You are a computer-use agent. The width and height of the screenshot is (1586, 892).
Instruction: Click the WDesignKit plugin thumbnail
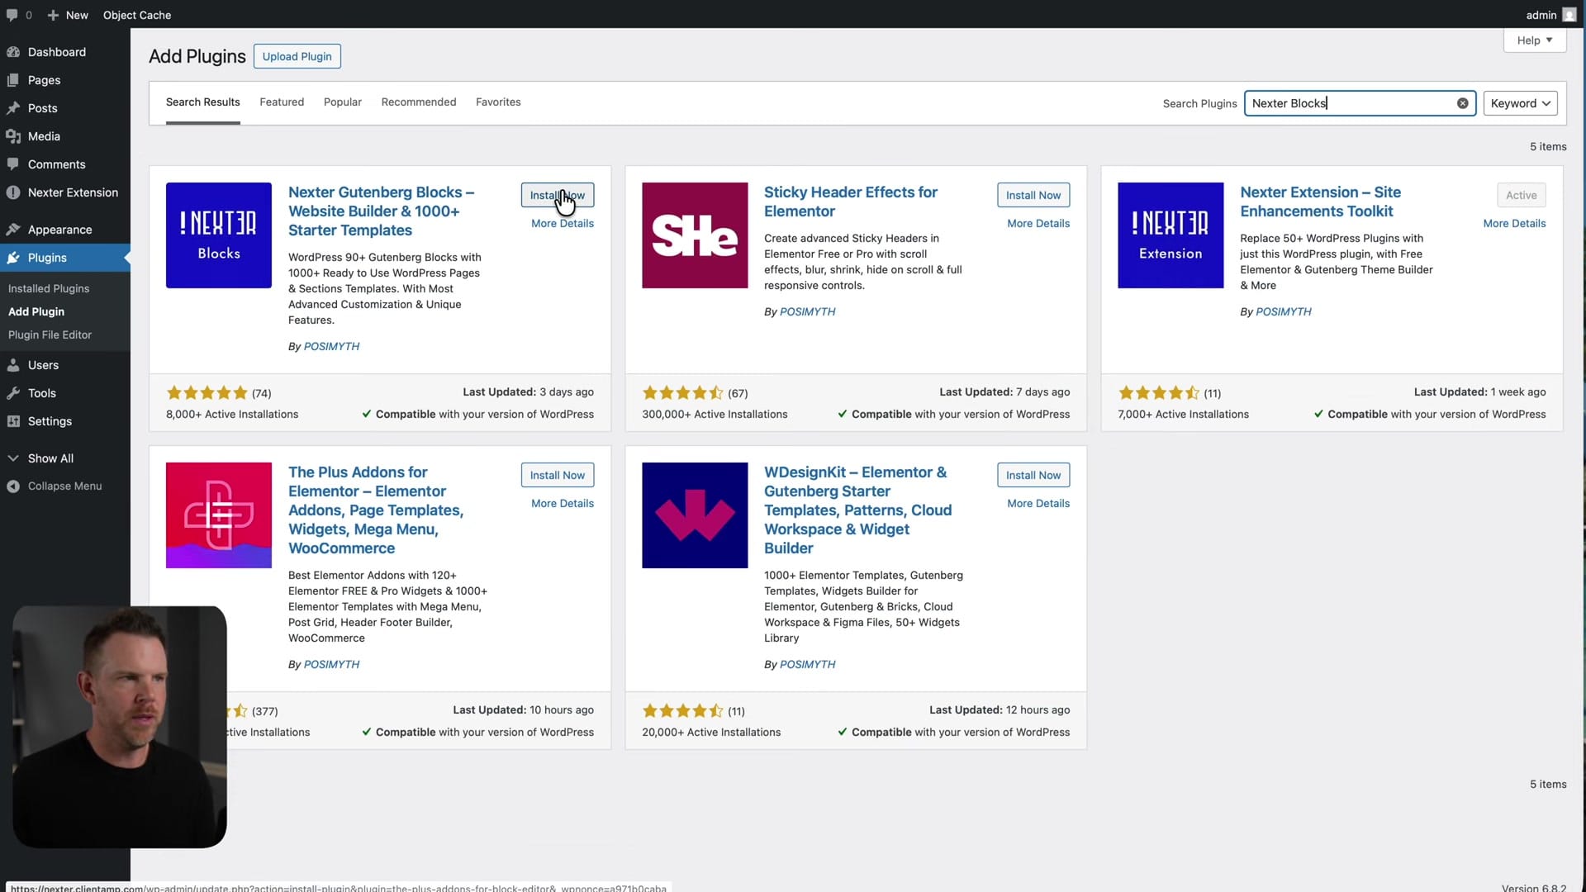pyautogui.click(x=695, y=515)
